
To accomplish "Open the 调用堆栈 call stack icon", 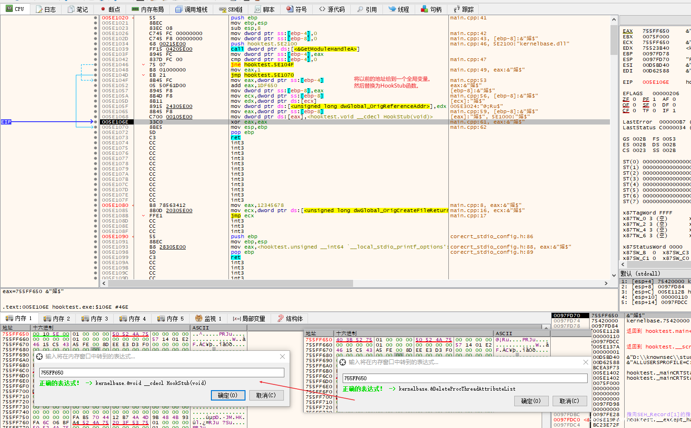I will point(179,9).
